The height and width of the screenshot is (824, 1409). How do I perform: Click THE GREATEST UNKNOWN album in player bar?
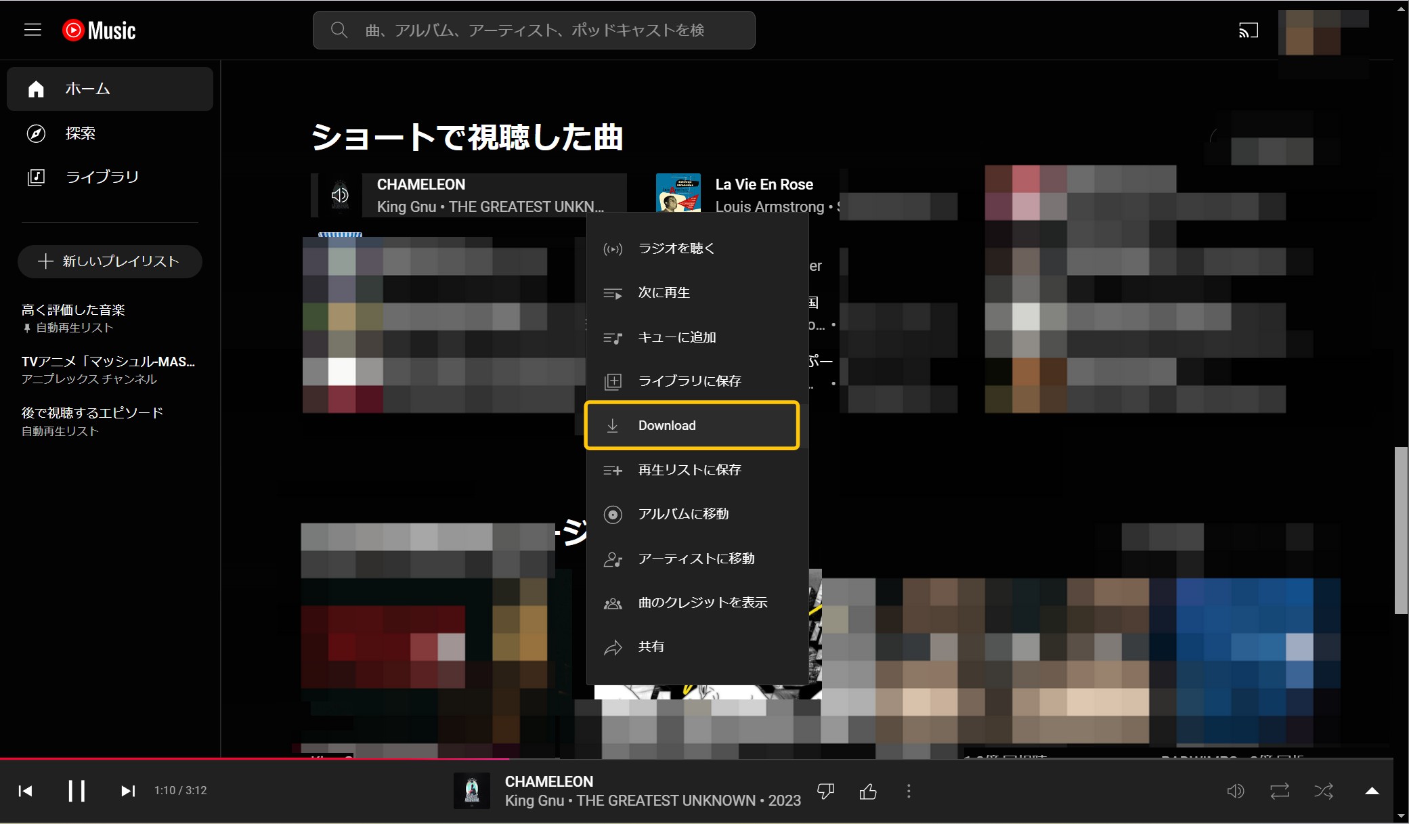point(666,800)
